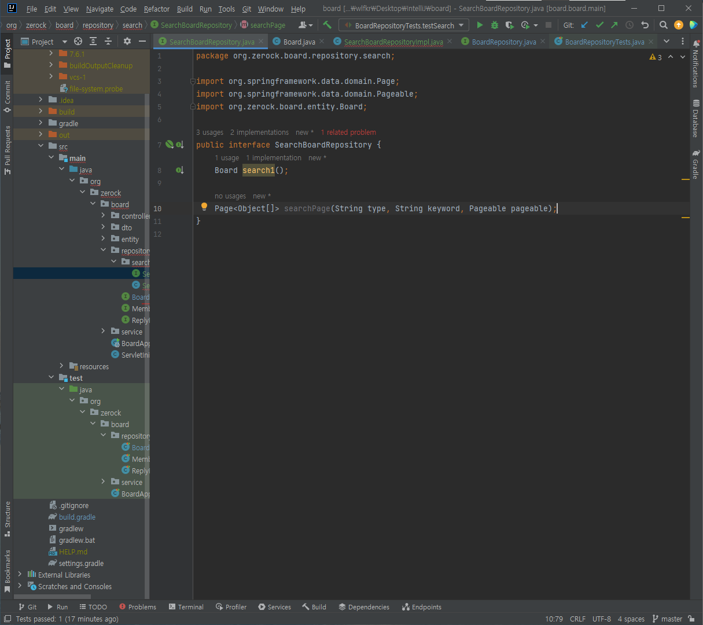The height and width of the screenshot is (625, 703).
Task: Toggle read-only lock icon in status bar
Action: 691,619
